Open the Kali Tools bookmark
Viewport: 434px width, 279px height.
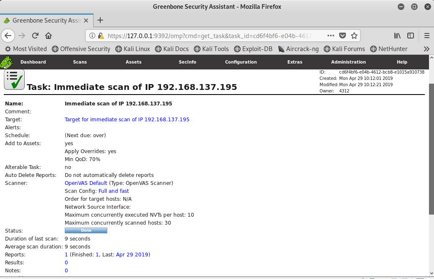click(211, 49)
